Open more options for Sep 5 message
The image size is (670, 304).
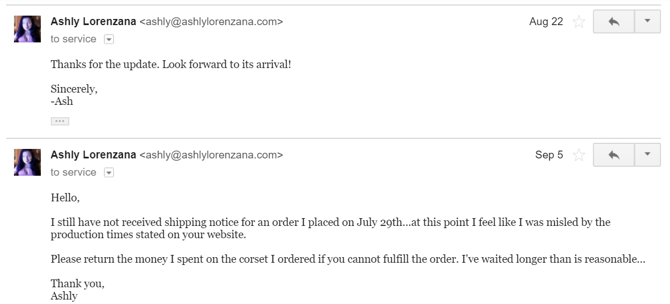pyautogui.click(x=647, y=155)
